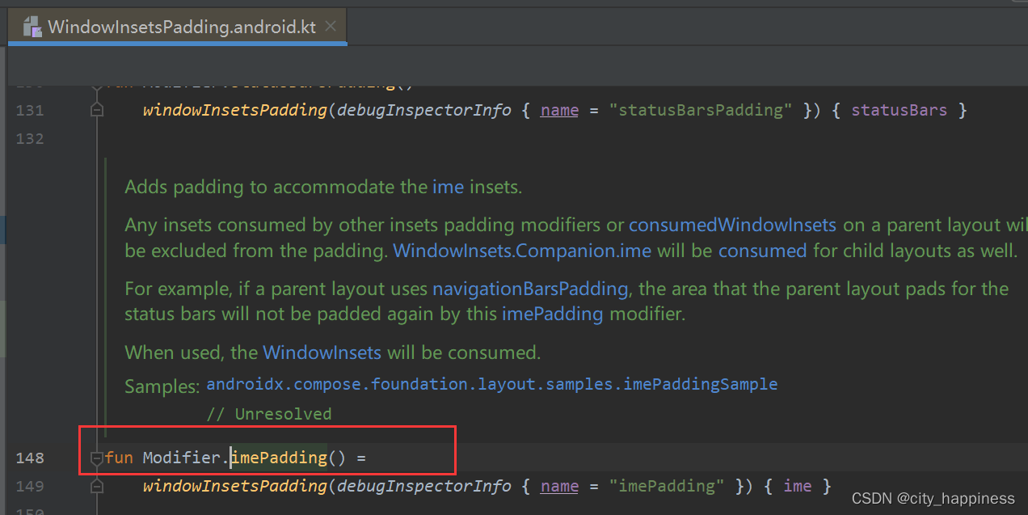Screen dimensions: 1028x515
Task: Click the name parameter link on line 131
Action: 559,109
